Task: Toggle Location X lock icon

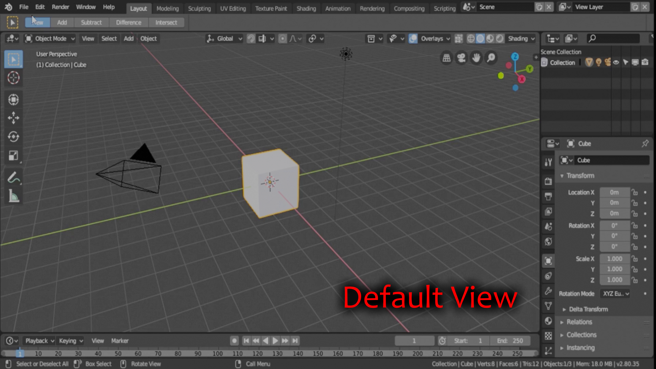Action: [x=635, y=192]
